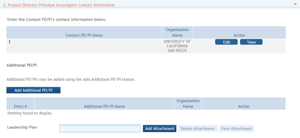The image size is (300, 138).
Task: Click Delete Attachment for Leadership Plan
Action: coord(198,129)
